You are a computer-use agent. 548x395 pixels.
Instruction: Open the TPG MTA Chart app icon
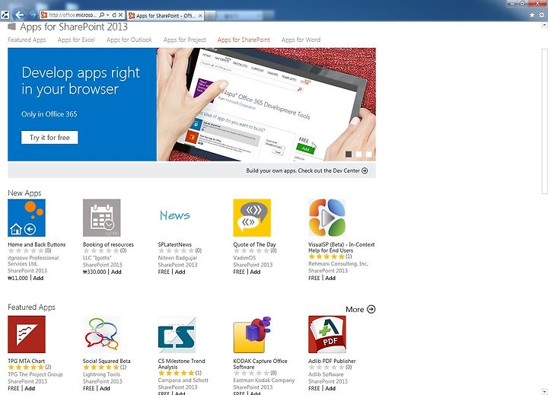[27, 334]
